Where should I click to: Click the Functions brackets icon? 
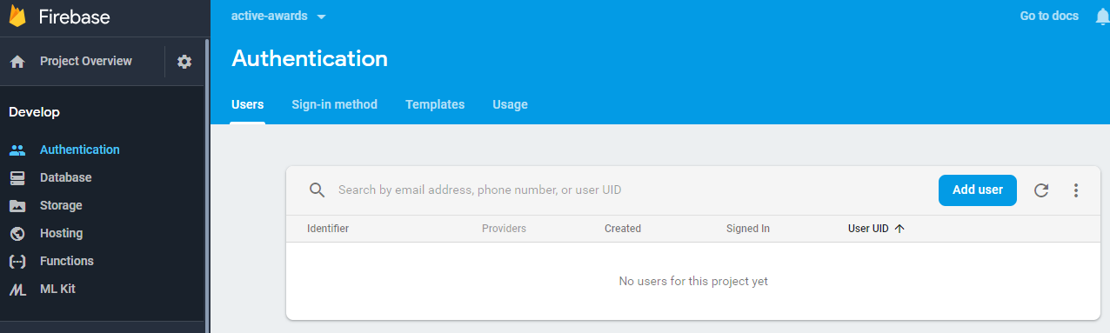tap(17, 262)
